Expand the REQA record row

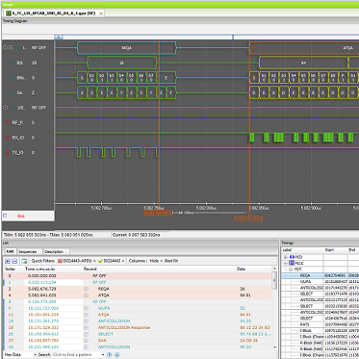(x=86, y=289)
